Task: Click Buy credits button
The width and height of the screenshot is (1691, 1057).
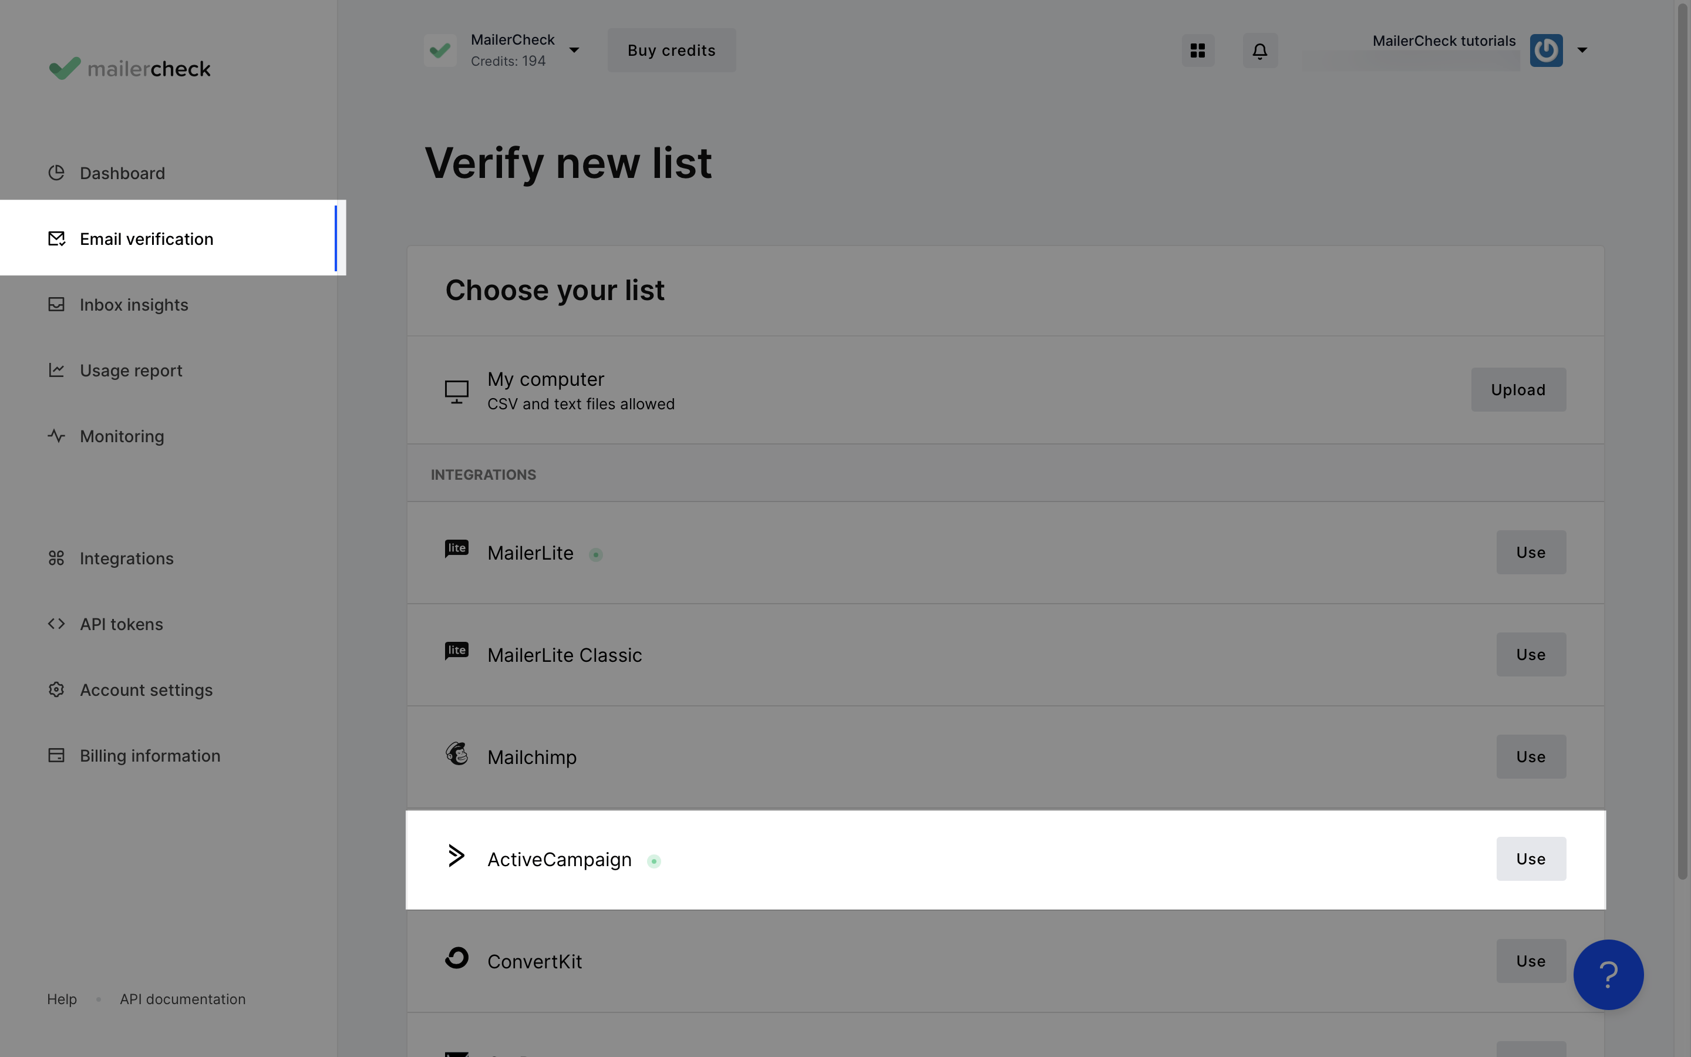Action: 671,50
